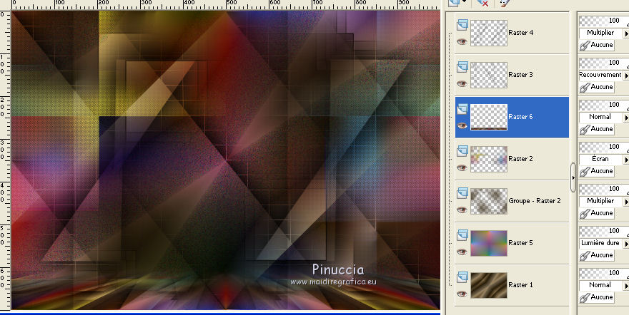Click the highlighted name "Raster 6"
629x315 pixels.
point(520,117)
